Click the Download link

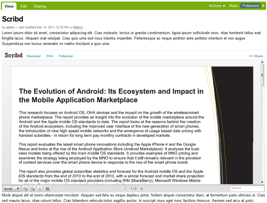(34, 56)
